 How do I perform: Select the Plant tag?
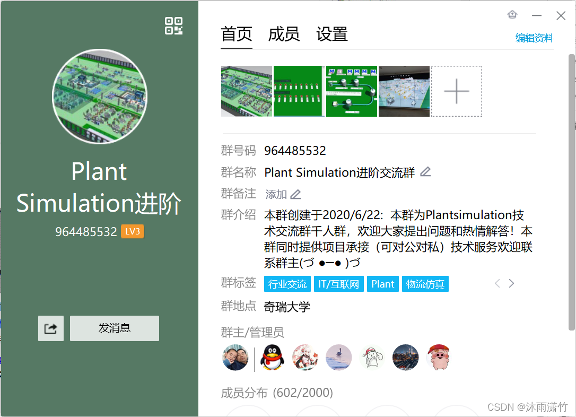[x=383, y=284]
